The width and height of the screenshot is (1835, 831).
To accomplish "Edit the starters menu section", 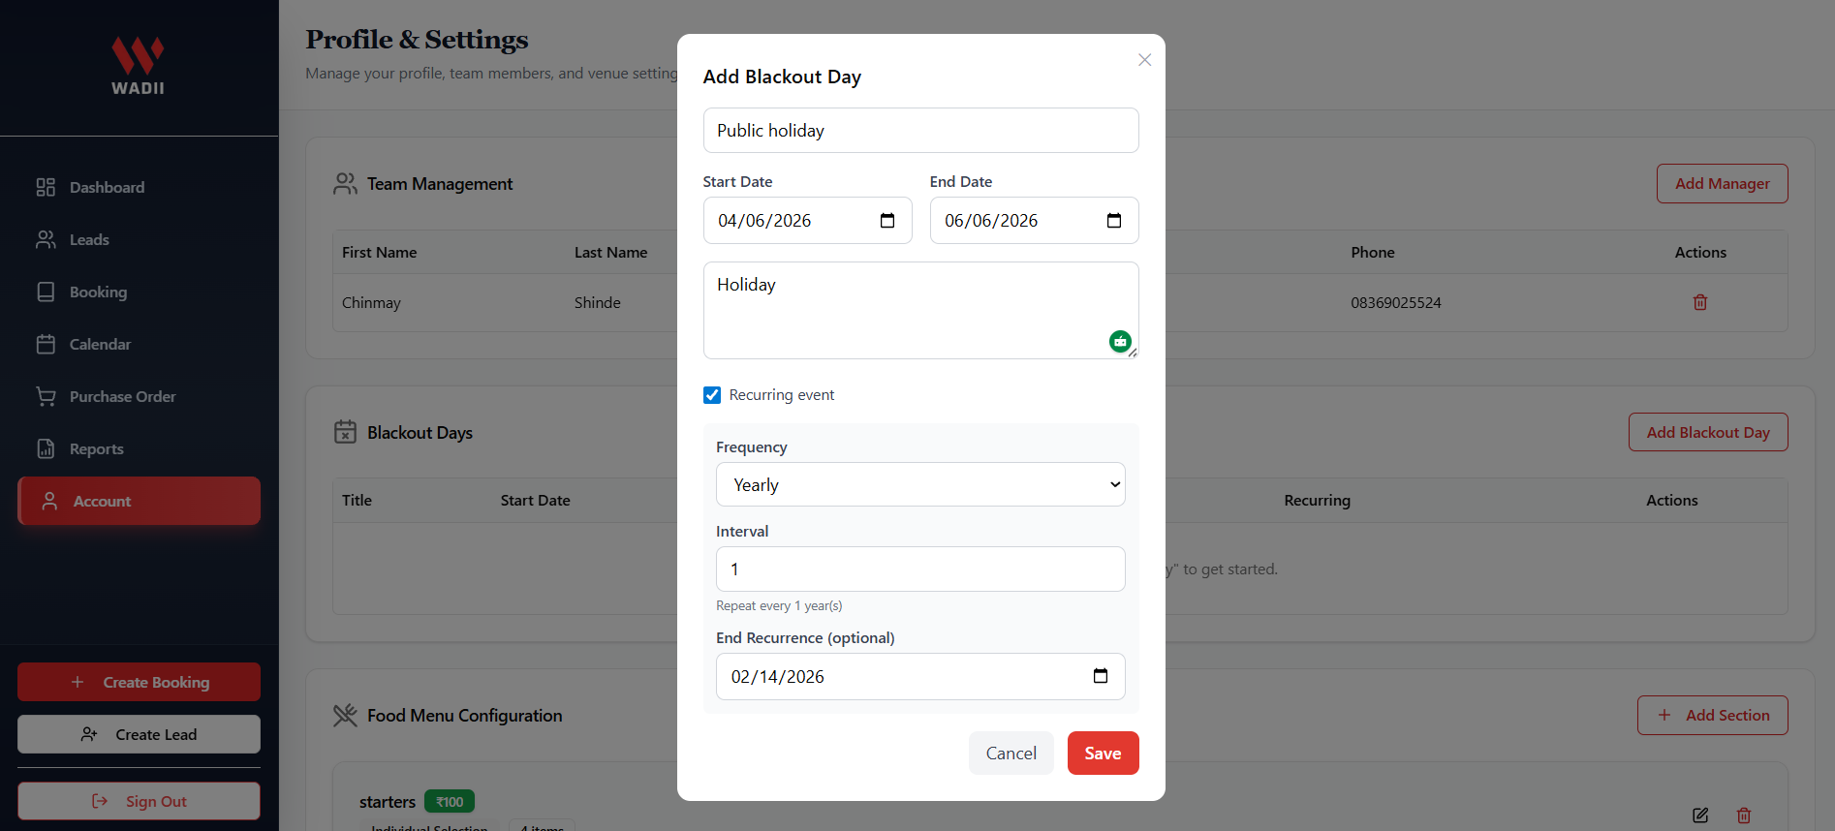I will (x=1700, y=815).
